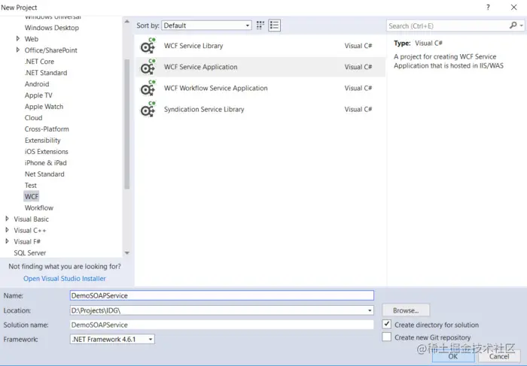Viewport: 527px width, 366px height.
Task: Close the New Project dialog
Action: (x=514, y=8)
